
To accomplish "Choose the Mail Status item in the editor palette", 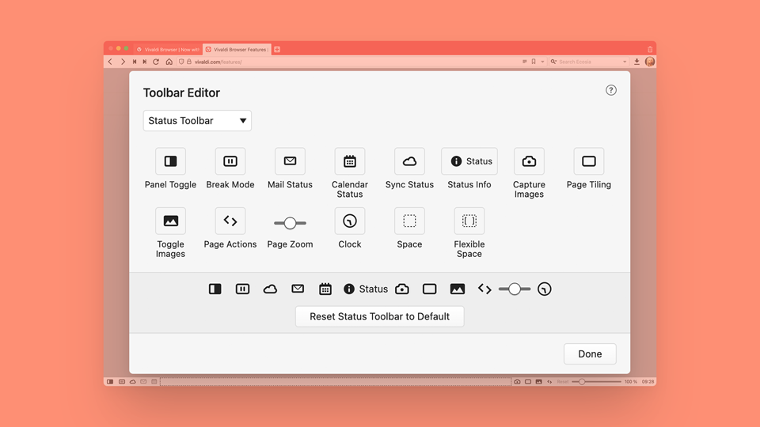I will 290,161.
